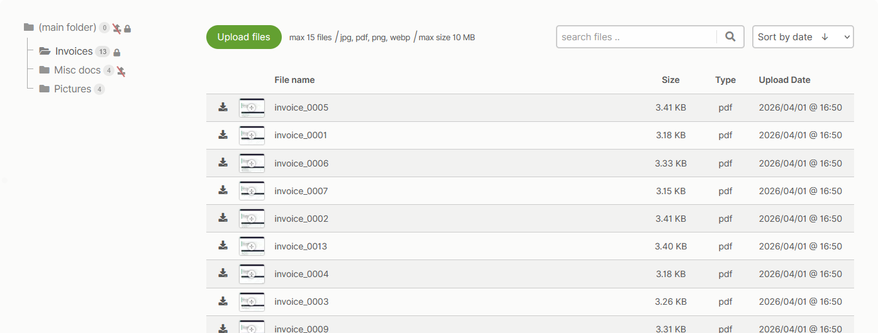Click lock icon next to Invoices folder

point(117,52)
